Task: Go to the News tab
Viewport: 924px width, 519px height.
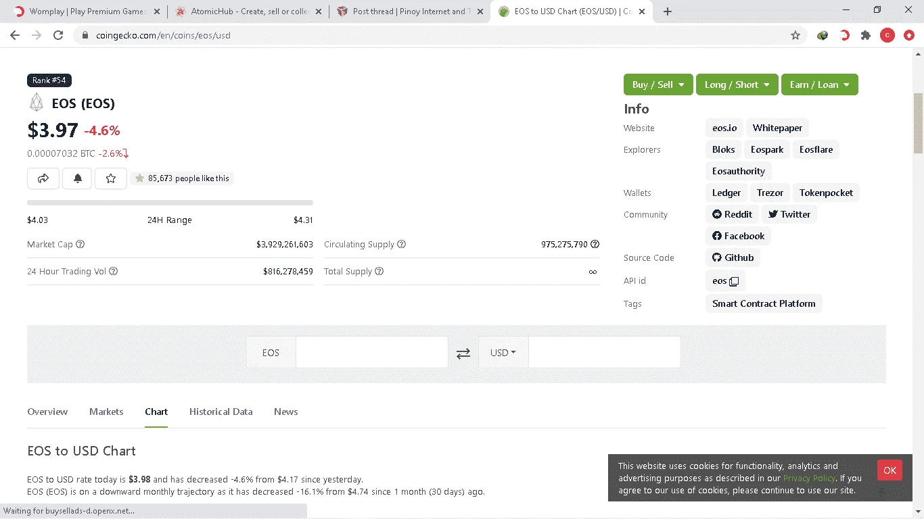Action: 286,412
